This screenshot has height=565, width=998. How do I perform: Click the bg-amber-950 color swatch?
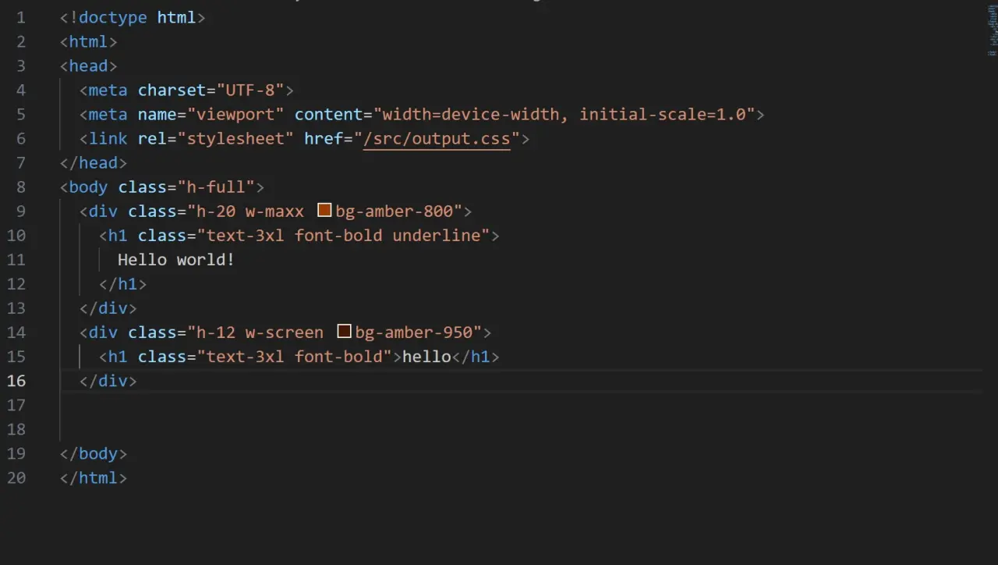(345, 332)
